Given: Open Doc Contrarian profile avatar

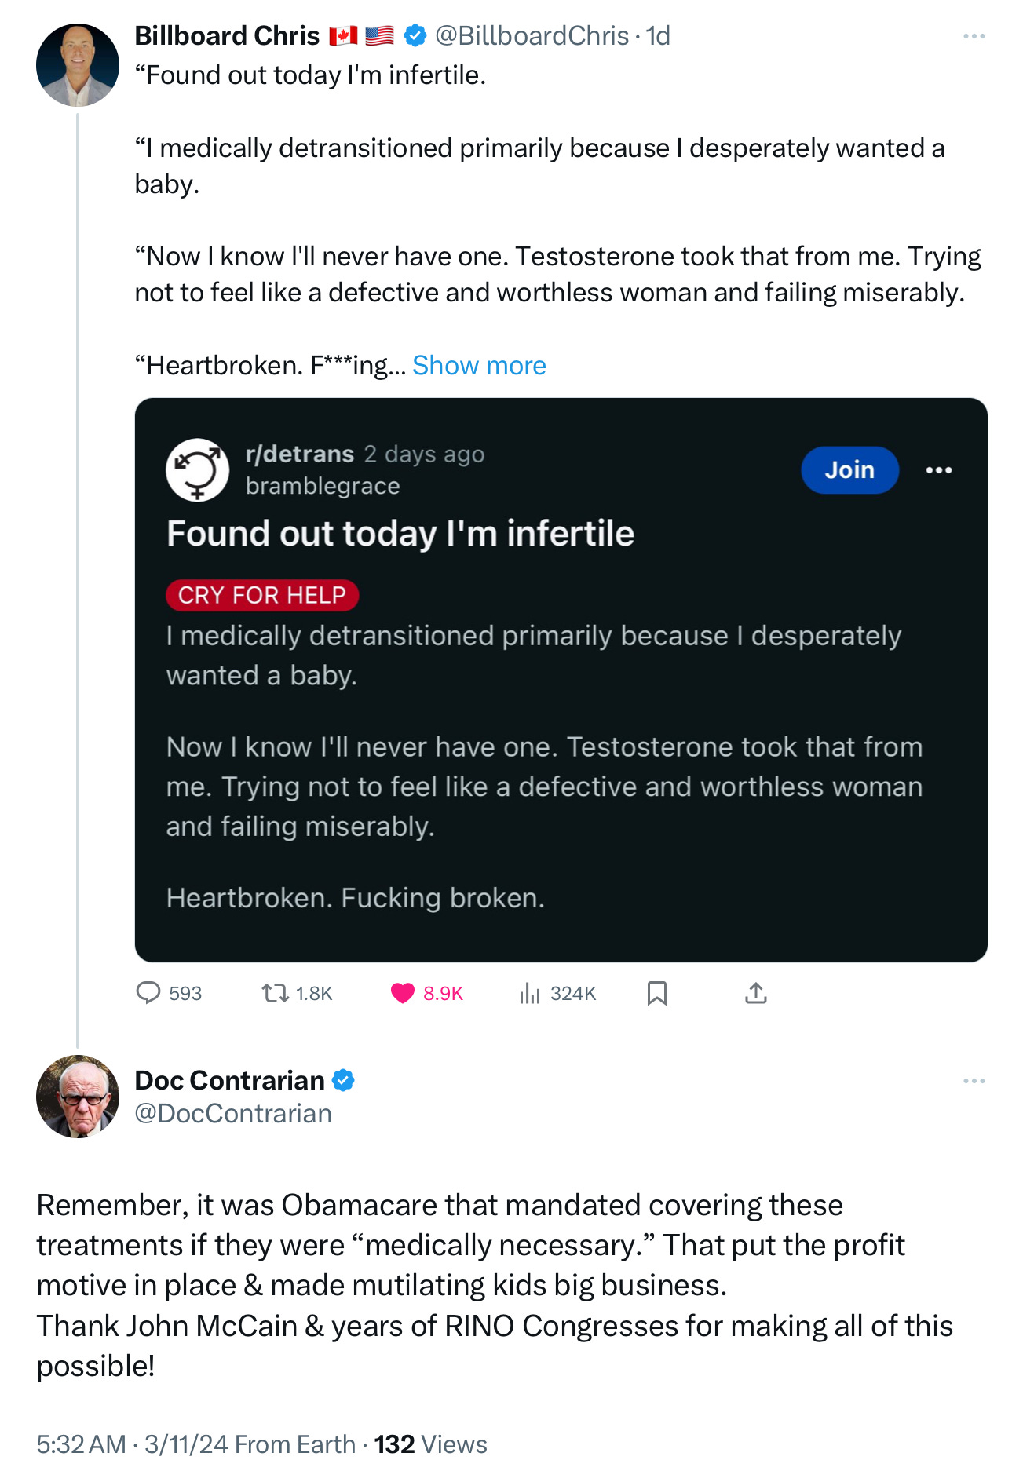Looking at the screenshot, I should coord(78,1097).
